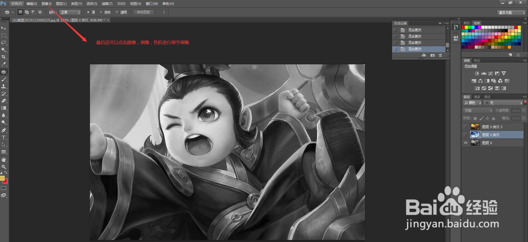Screen dimensions: 528x242
Task: Toggle the red layer filter switch
Action: pyautogui.click(x=525, y=103)
